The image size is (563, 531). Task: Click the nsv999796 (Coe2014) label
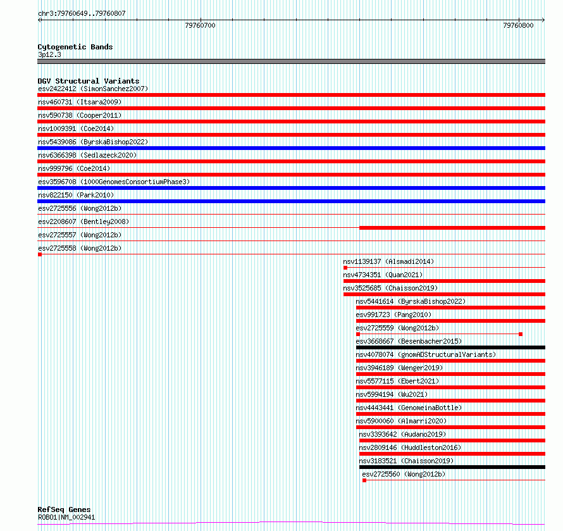click(74, 168)
